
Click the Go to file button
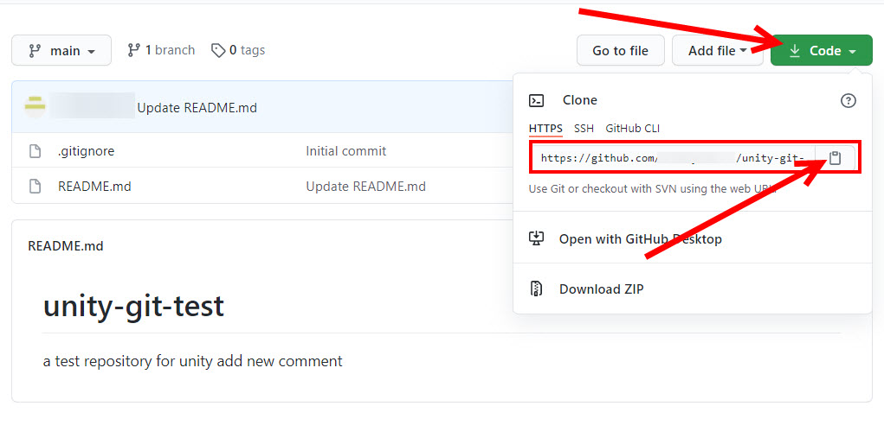click(620, 51)
